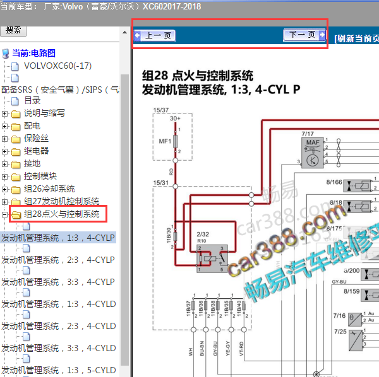Click the VOLVOXC60(-17) page icon
The height and width of the screenshot is (377, 379).
pos(15,66)
